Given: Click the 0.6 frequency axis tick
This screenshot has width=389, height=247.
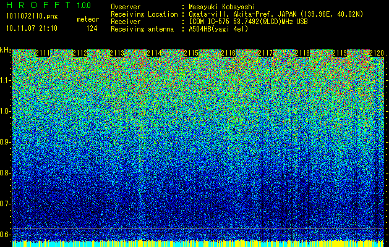Looking at the screenshot, I should coord(6,235).
